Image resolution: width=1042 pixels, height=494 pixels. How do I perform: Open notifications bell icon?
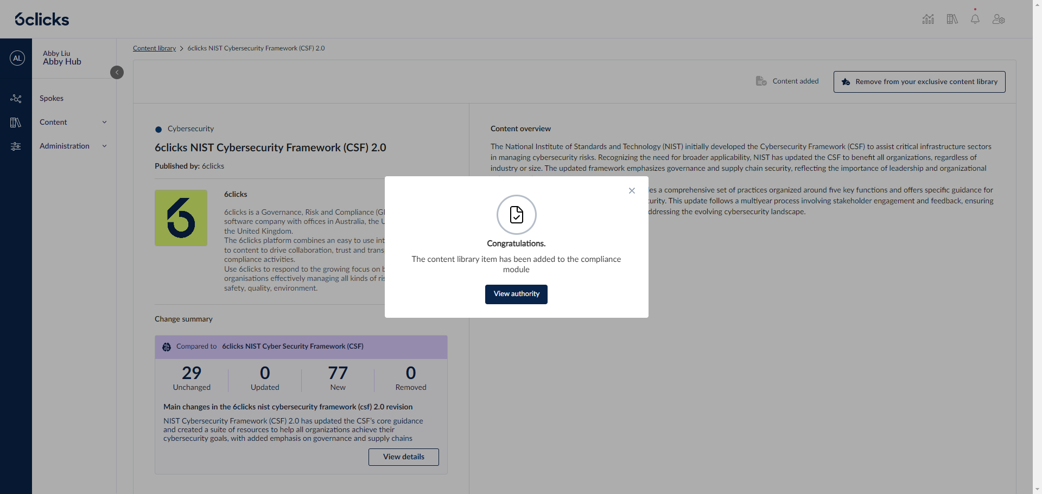tap(975, 20)
